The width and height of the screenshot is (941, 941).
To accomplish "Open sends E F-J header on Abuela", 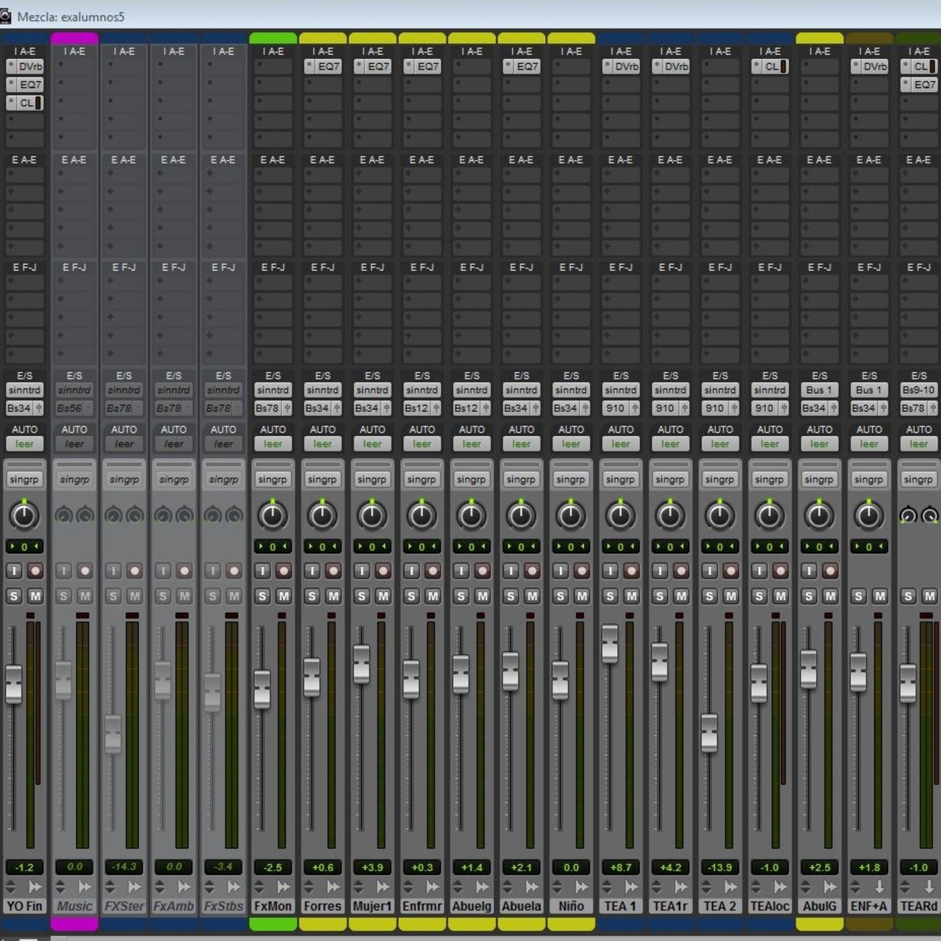I will [522, 268].
